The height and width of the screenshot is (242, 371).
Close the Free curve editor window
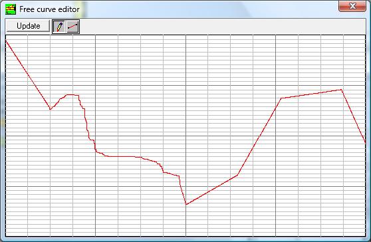[352, 6]
